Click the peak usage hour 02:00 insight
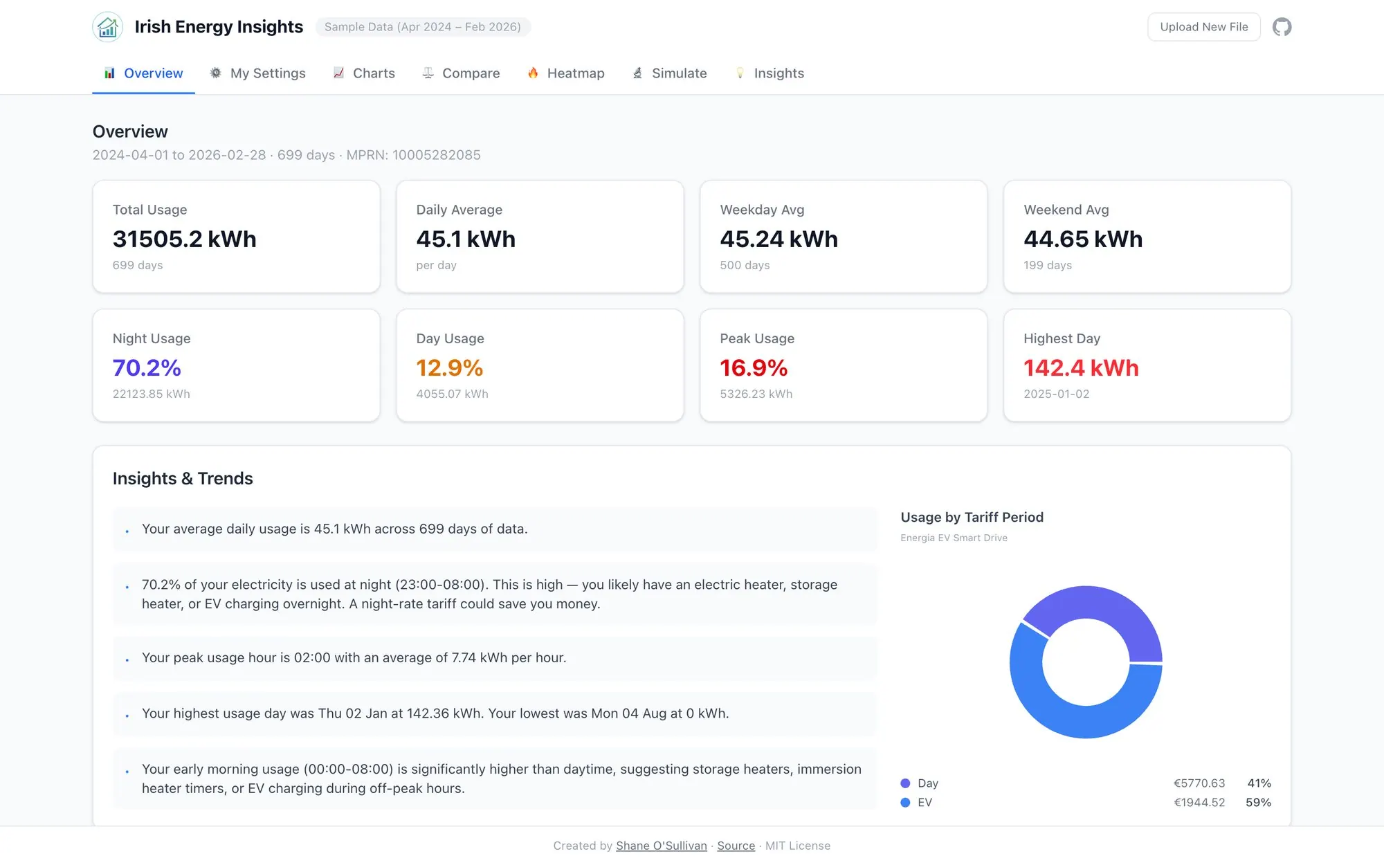This screenshot has height=865, width=1384. (x=495, y=657)
